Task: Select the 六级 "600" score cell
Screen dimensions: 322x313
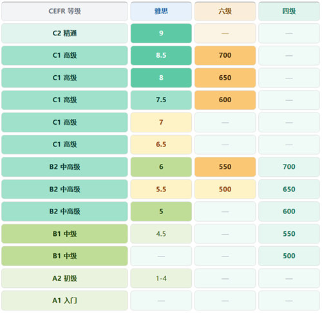Action: point(225,100)
